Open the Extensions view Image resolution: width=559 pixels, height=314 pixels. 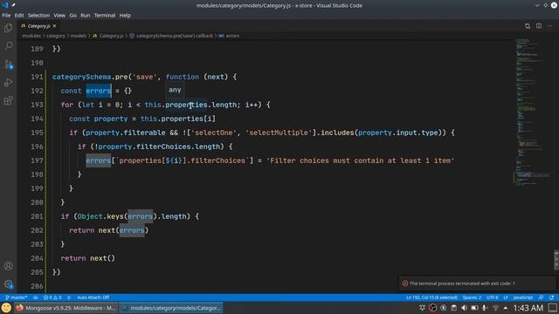click(8, 100)
